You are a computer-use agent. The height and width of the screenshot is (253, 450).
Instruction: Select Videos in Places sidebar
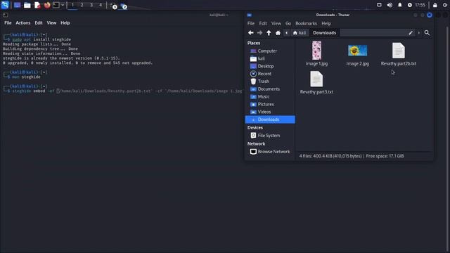pyautogui.click(x=270, y=112)
